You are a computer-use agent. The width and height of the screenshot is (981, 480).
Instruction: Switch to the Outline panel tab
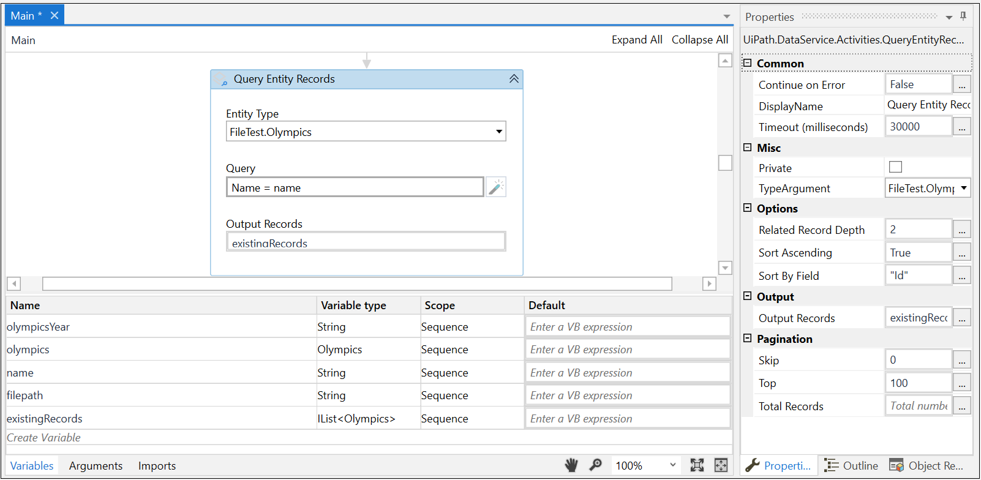(851, 466)
